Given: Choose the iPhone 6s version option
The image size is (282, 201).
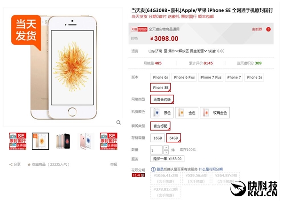Looking at the screenshot, I should coord(160,77).
